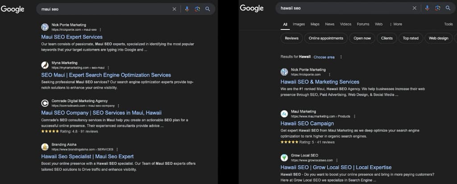Enable the "Top rated" filter chip
457x184 pixels.
point(410,38)
